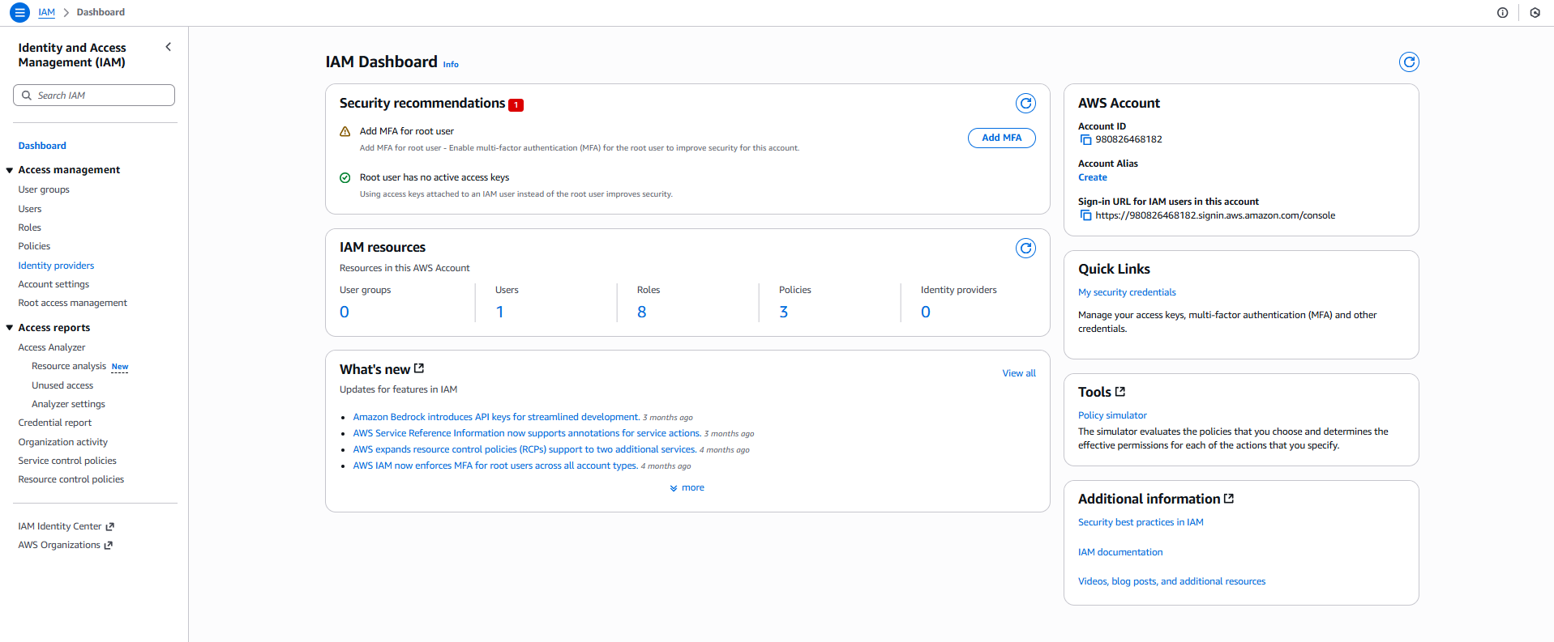Image resolution: width=1554 pixels, height=642 pixels.
Task: Click the search magnifier icon
Action: 27,96
